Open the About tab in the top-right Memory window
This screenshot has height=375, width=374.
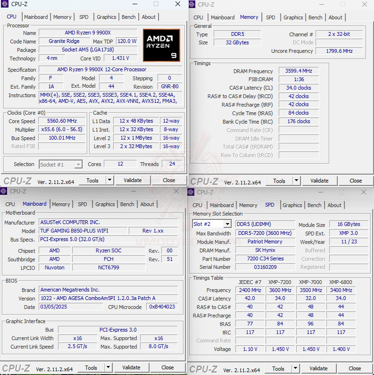click(x=335, y=17)
